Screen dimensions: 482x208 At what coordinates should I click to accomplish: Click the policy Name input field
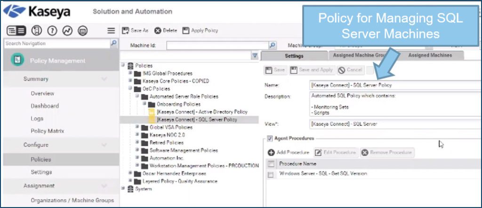395,85
